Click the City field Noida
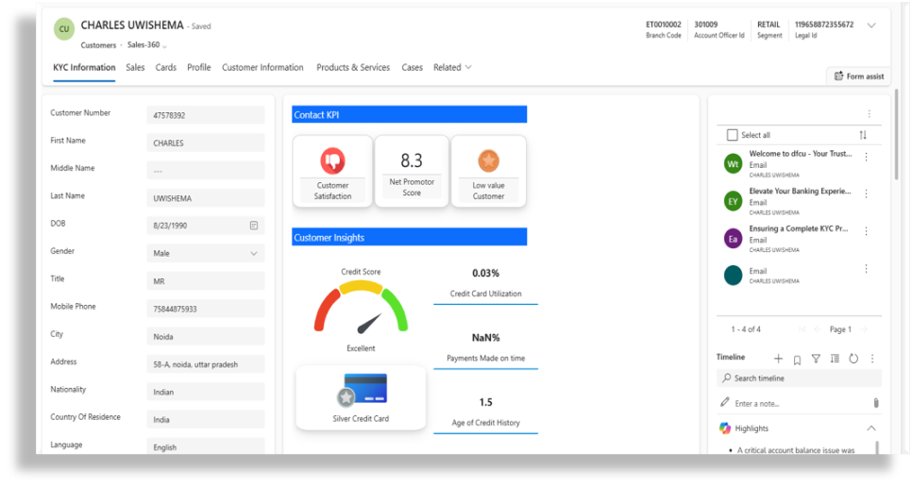The width and height of the screenshot is (912, 487). [205, 337]
